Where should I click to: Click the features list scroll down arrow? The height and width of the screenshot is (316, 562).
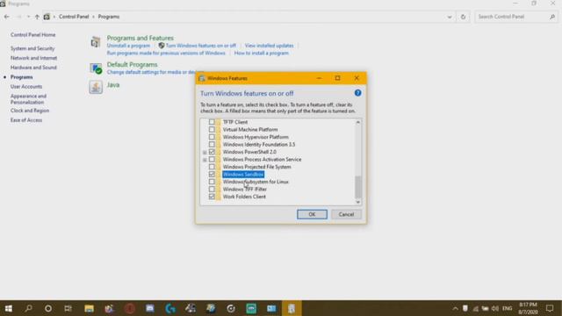coord(357,202)
